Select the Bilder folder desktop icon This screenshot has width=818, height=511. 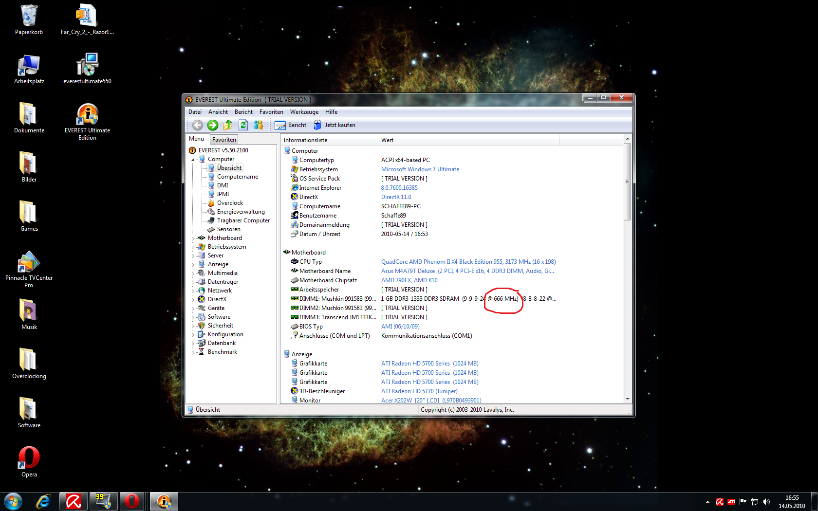[29, 167]
